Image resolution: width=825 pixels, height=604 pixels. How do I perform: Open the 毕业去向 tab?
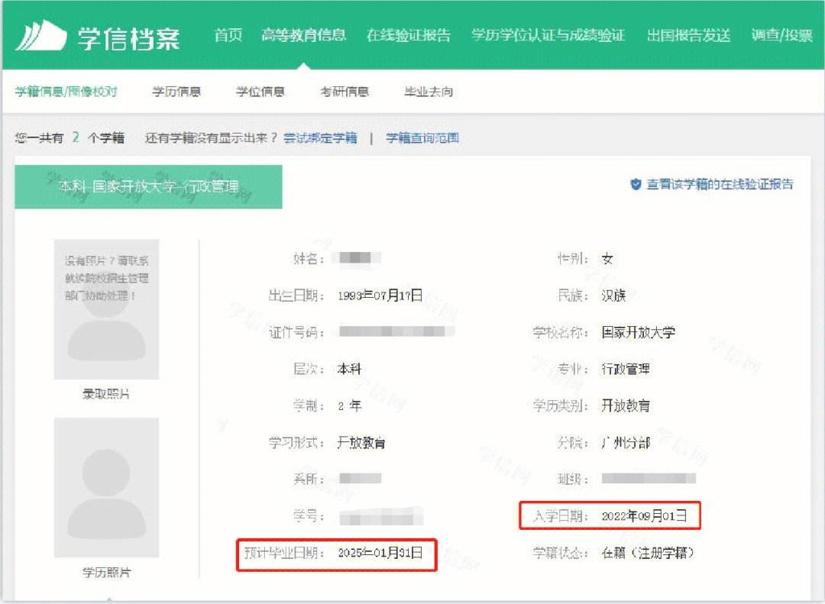point(429,92)
